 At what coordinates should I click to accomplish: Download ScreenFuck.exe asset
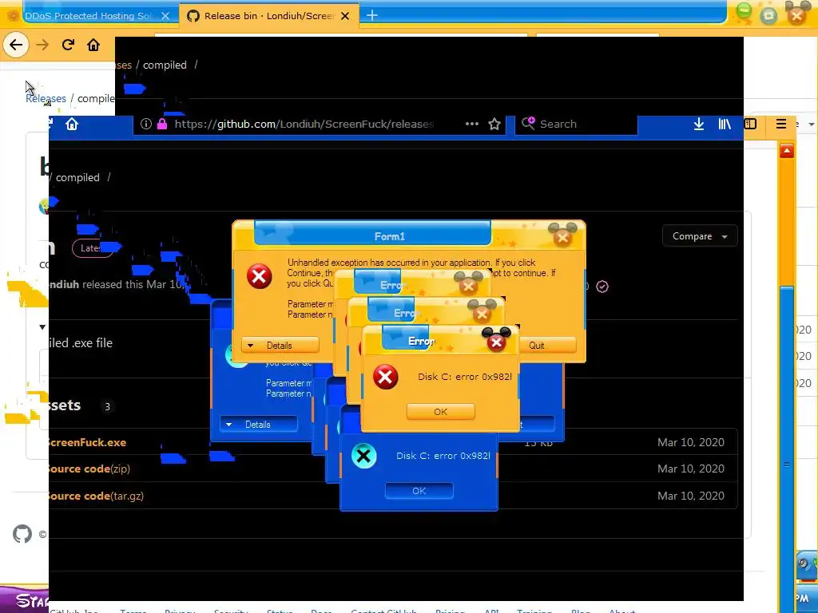86,442
